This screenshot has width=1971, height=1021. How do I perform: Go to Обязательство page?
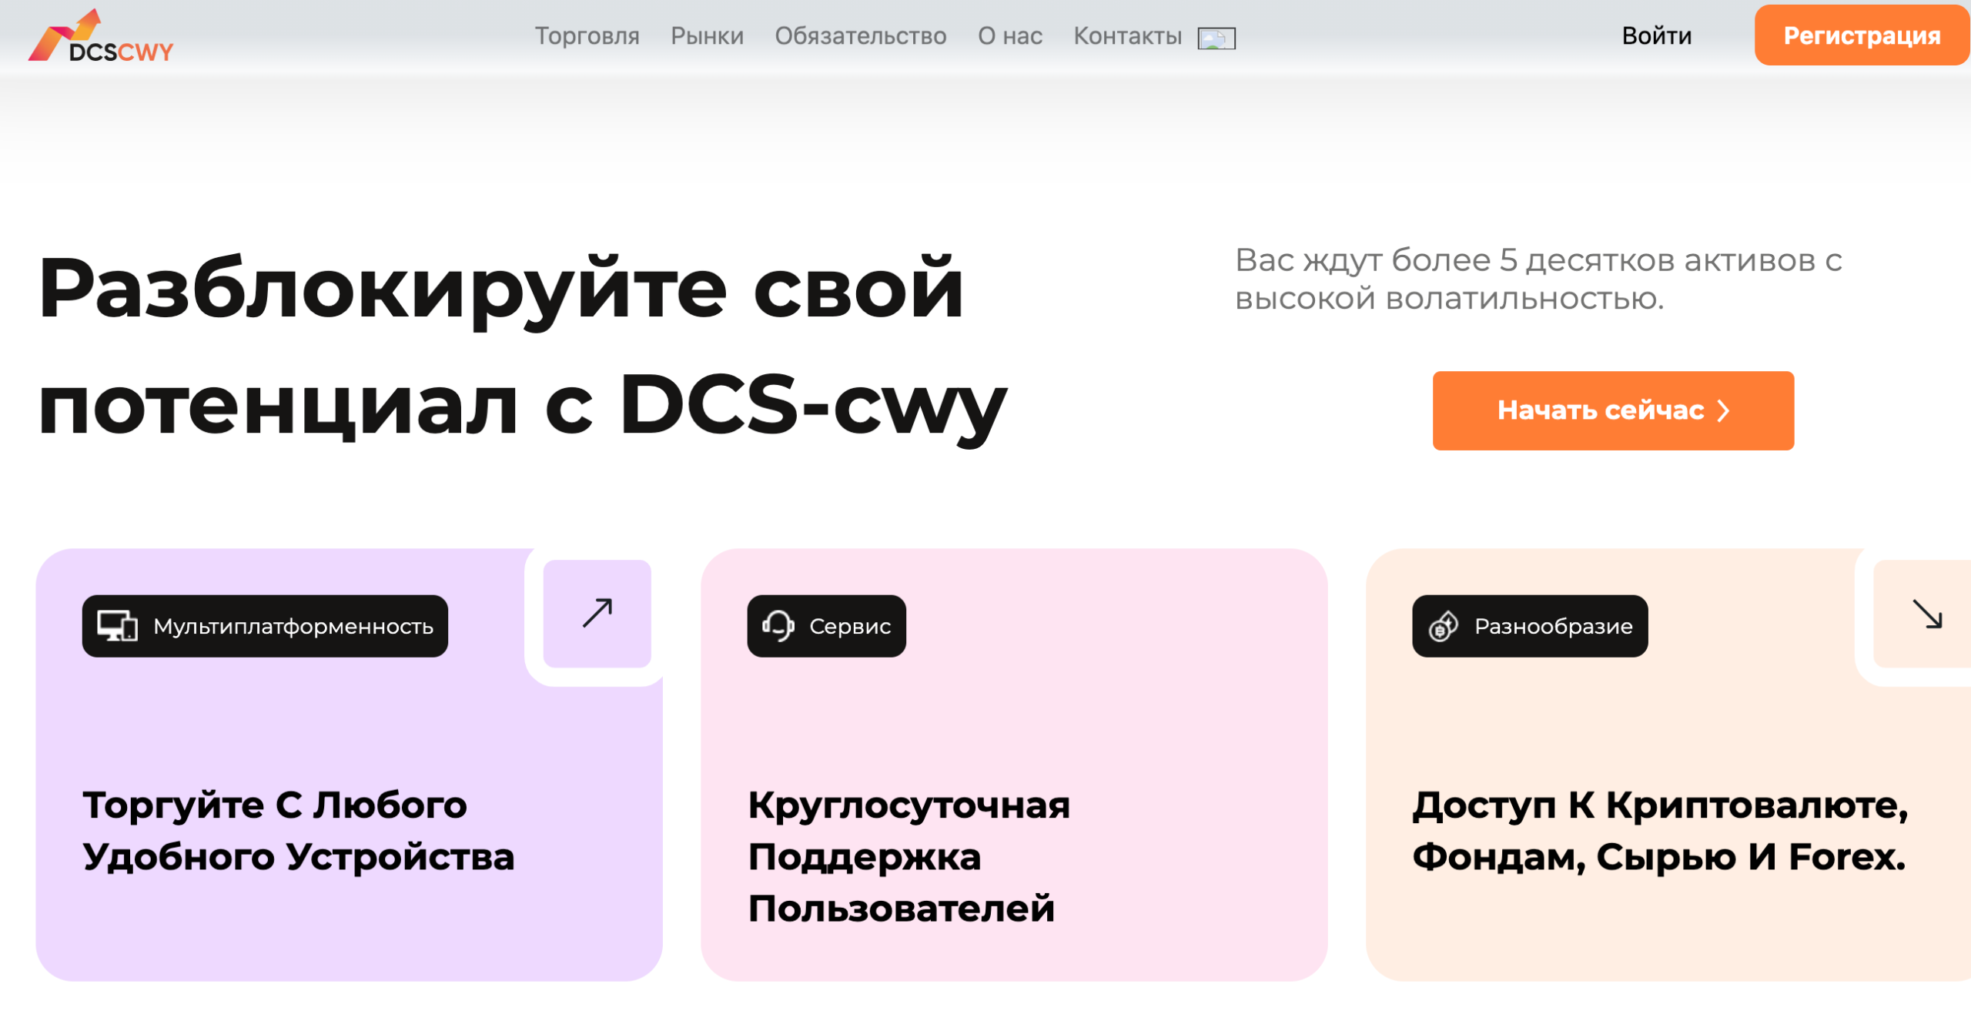[x=860, y=36]
